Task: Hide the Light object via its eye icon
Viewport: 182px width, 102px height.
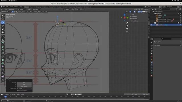Action: click(180, 17)
